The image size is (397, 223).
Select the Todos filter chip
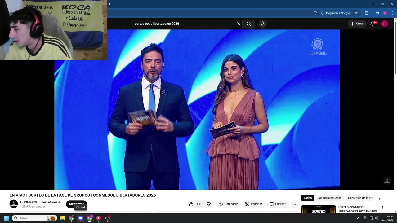click(x=308, y=198)
